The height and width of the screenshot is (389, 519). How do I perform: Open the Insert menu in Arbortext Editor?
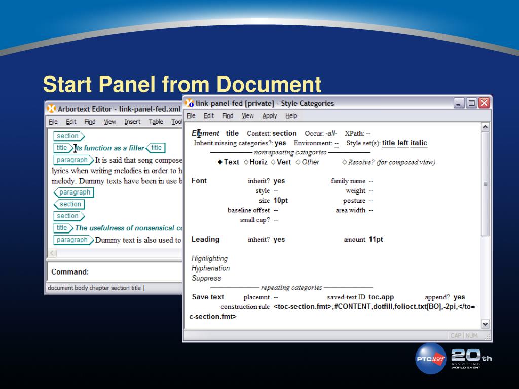(x=132, y=122)
